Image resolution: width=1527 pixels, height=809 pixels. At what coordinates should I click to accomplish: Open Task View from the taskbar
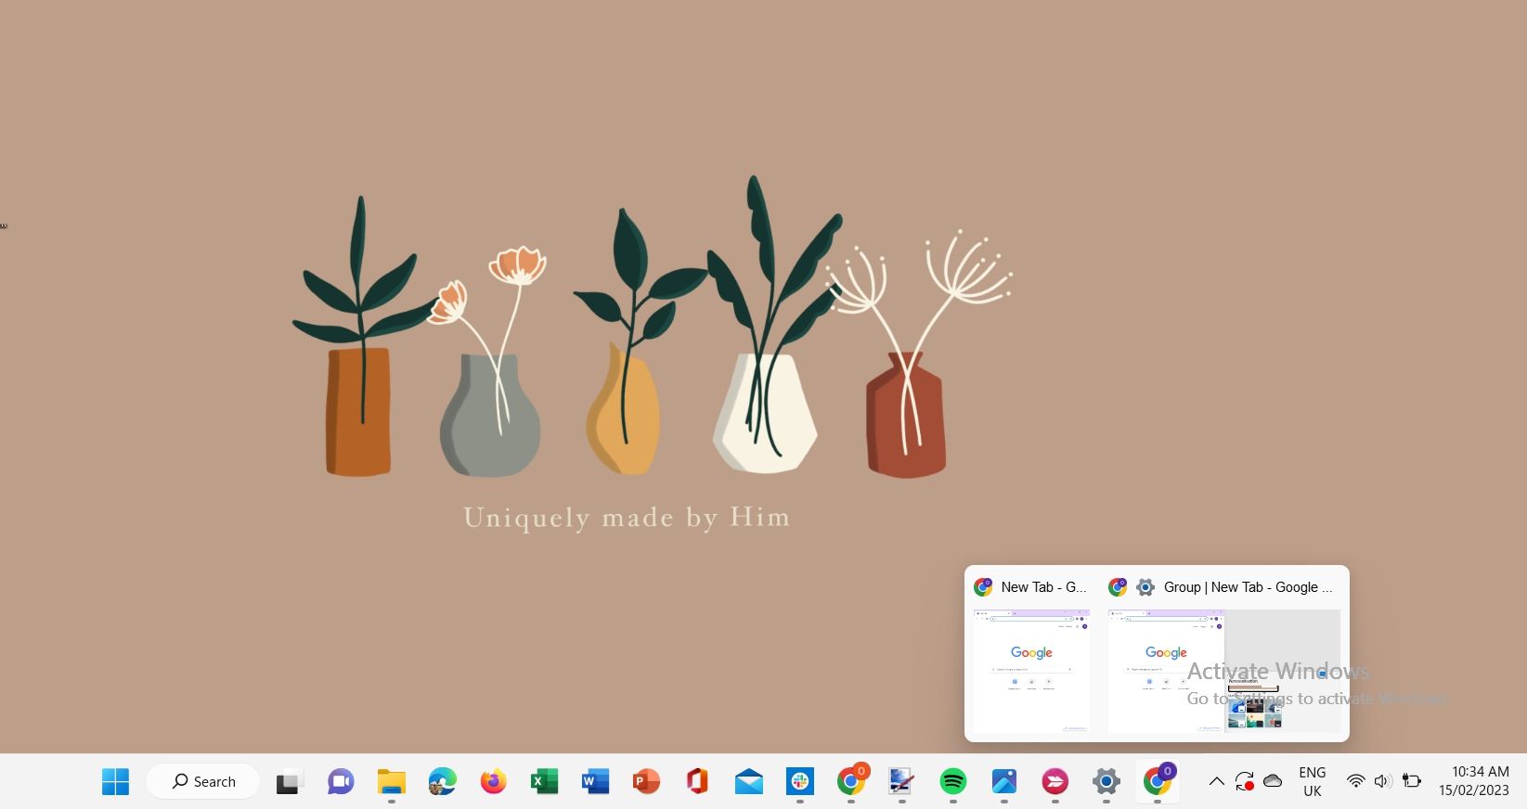click(290, 782)
